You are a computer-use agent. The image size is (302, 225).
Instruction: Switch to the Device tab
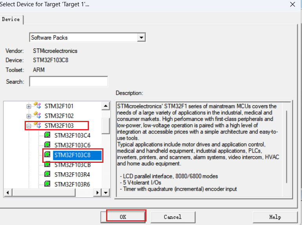(x=11, y=20)
